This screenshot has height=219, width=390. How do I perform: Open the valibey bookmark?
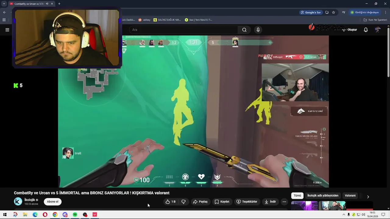pyautogui.click(x=144, y=20)
